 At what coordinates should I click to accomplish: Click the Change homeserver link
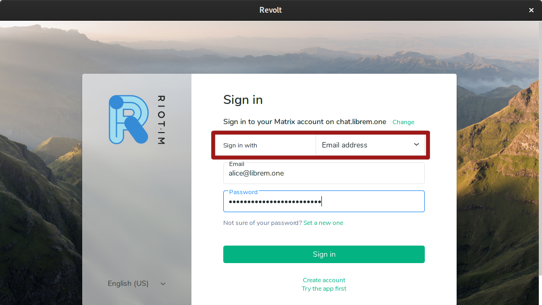tap(403, 122)
